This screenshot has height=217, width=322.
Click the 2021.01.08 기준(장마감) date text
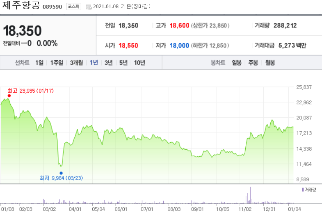[121, 7]
